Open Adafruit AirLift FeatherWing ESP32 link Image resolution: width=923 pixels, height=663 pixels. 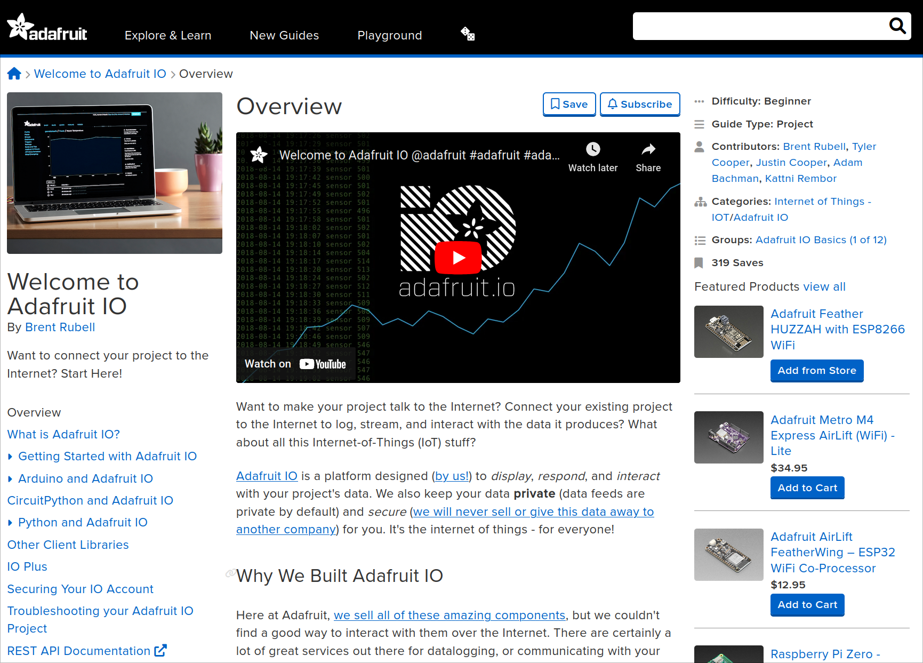click(x=833, y=552)
